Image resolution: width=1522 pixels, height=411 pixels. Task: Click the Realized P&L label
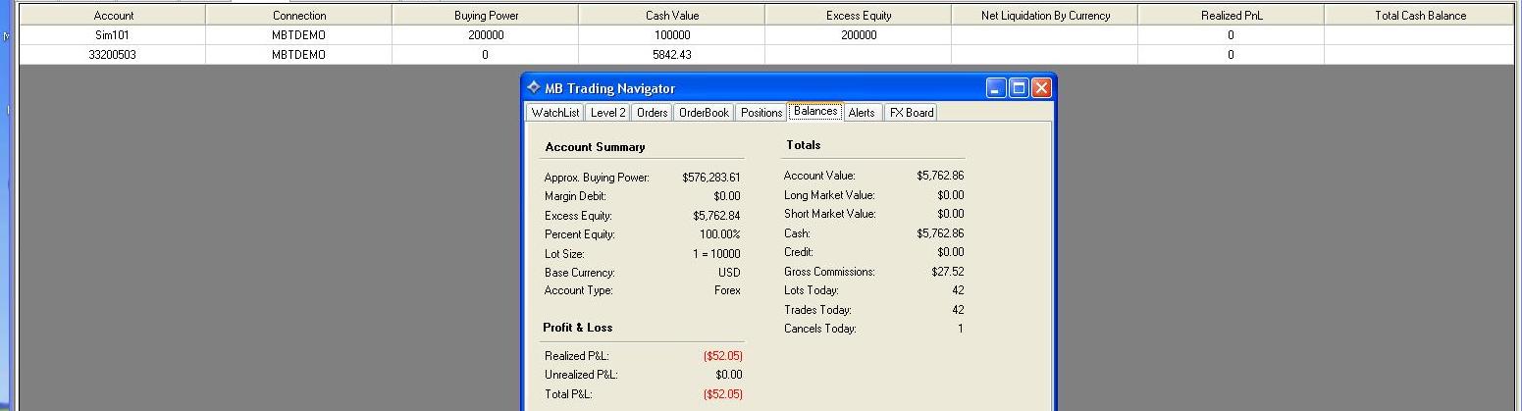[577, 356]
